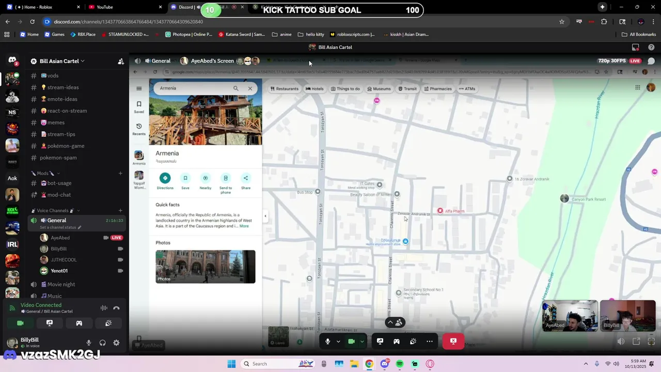Open Discord user settings gear

pos(116,343)
